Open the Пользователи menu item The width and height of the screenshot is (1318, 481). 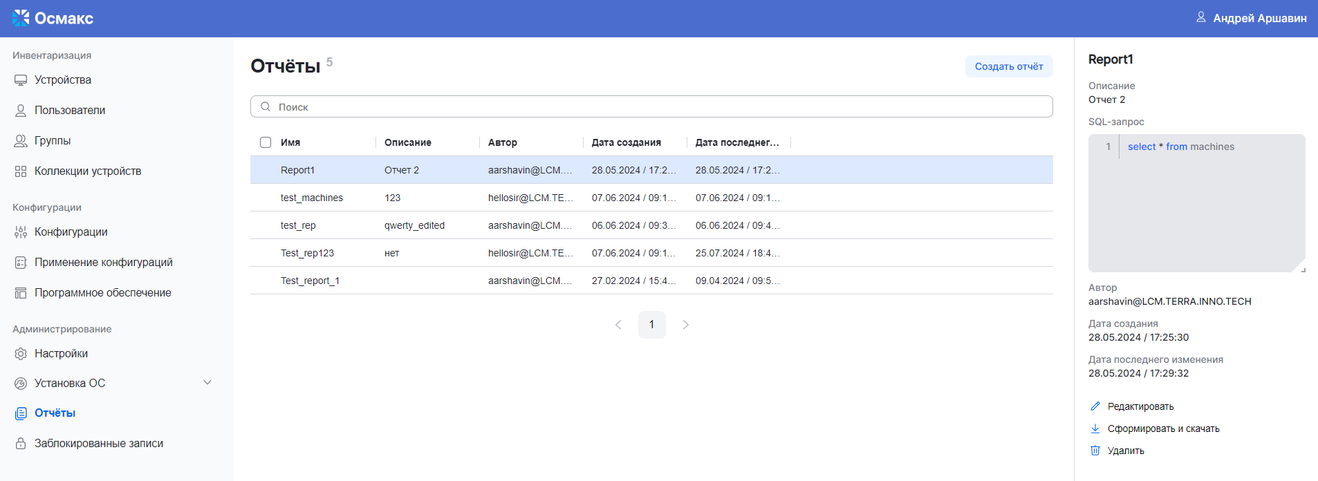70,111
